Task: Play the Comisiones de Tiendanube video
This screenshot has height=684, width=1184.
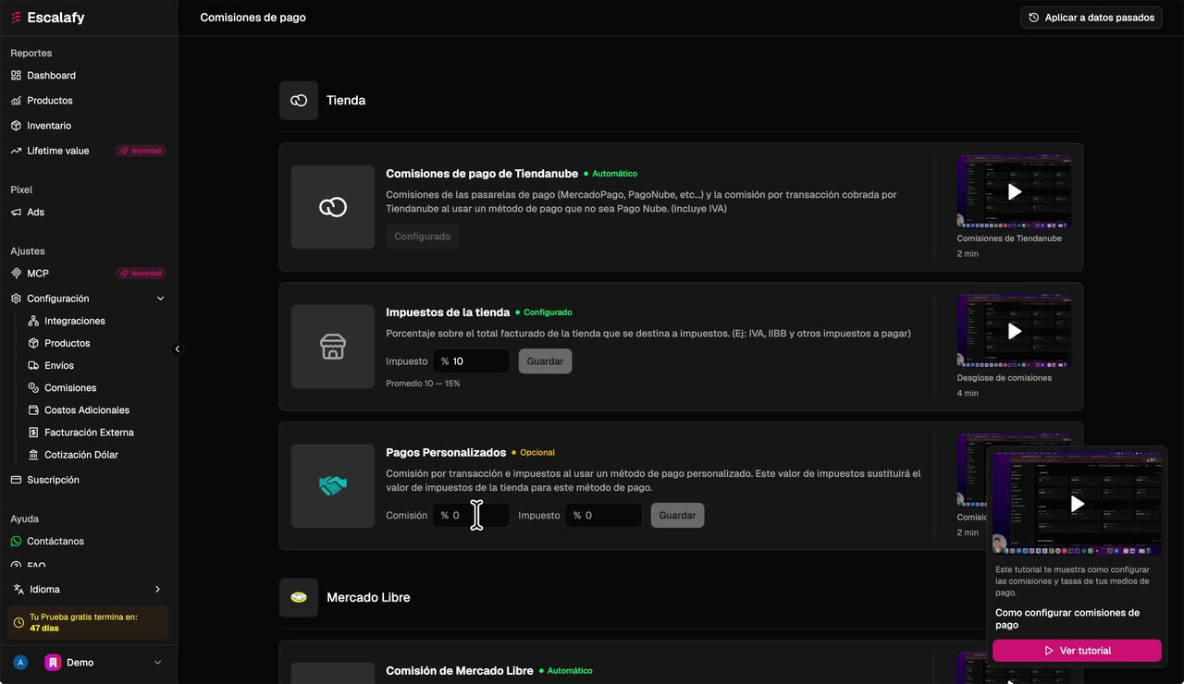Action: 1015,191
